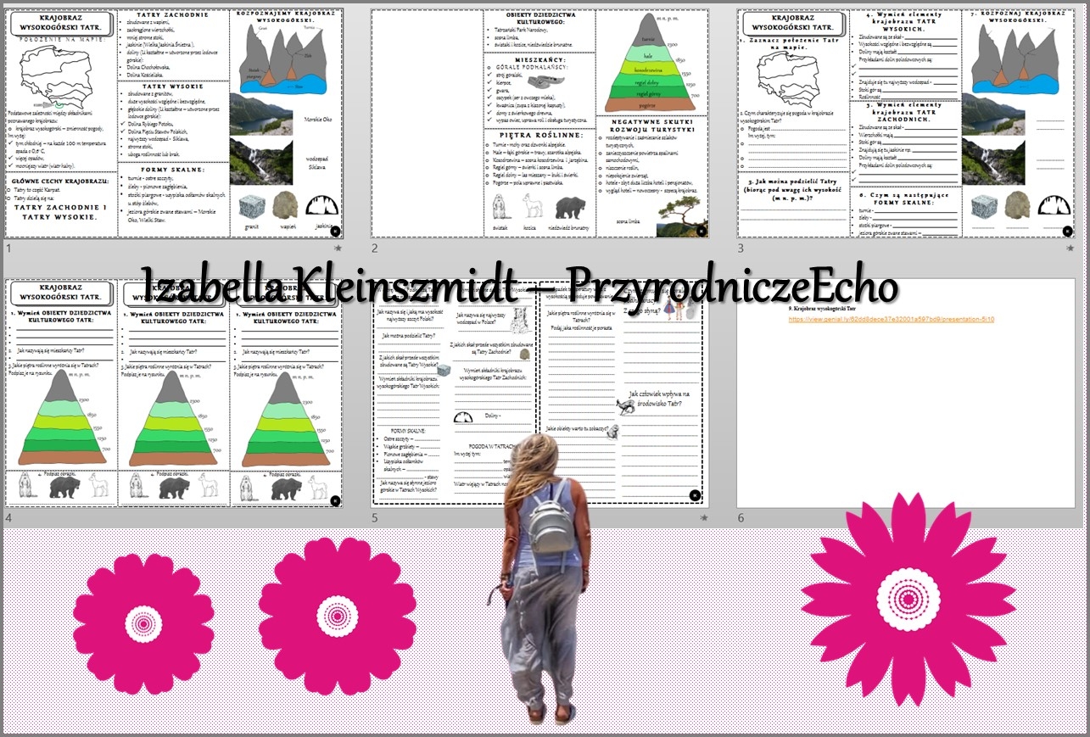Click the black round badge on slide 5

[x=695, y=495]
